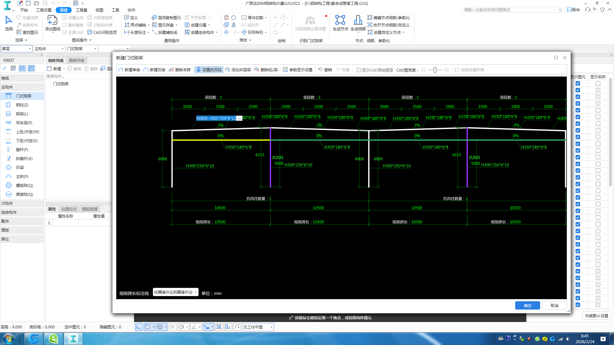The height and width of the screenshot is (345, 614).
Task: Open the 工程量 ribbon tab
Action: click(81, 10)
